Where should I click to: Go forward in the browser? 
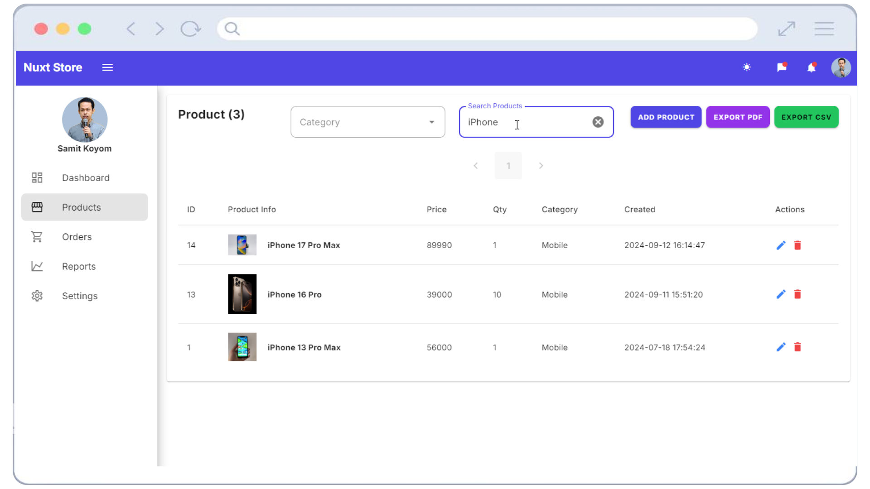click(159, 29)
